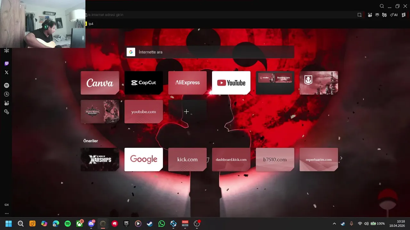Image resolution: width=410 pixels, height=230 pixels.
Task: Open the Google suggestion tile
Action: [143, 159]
